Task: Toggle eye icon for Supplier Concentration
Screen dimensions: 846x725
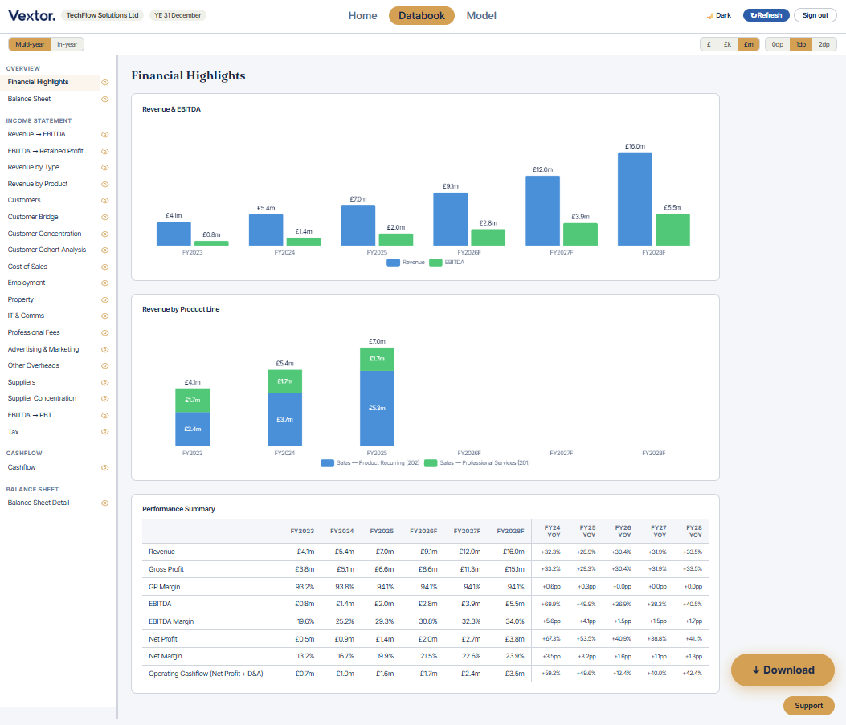Action: pyautogui.click(x=105, y=399)
